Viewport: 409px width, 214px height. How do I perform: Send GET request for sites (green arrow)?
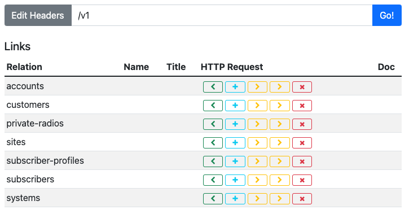click(213, 143)
